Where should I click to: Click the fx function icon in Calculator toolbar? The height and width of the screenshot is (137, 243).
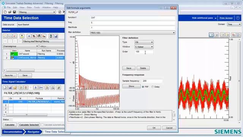click(47, 88)
